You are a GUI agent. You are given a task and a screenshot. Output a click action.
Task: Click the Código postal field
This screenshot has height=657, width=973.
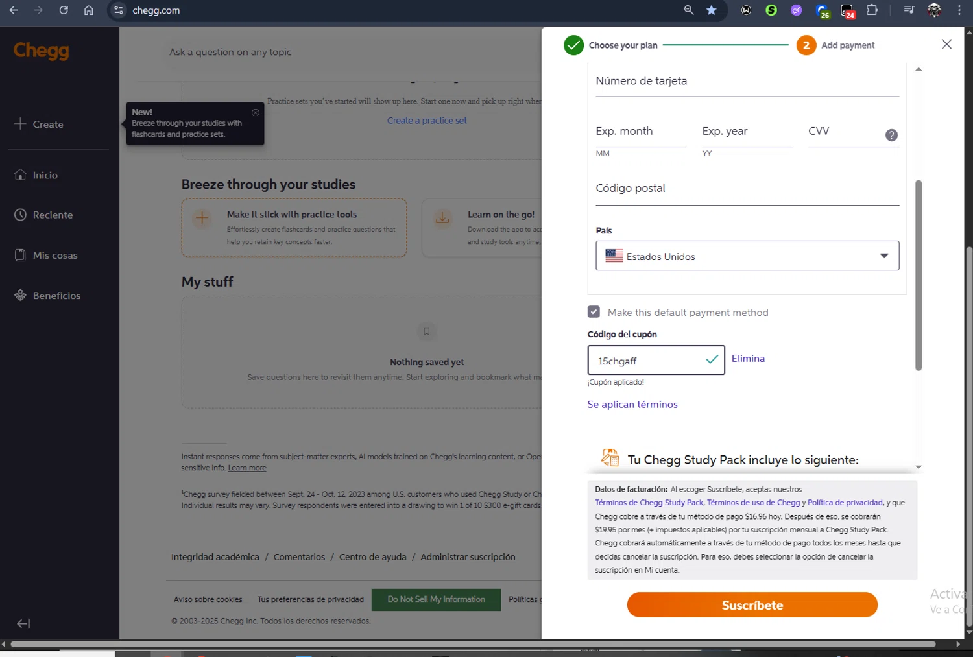click(x=747, y=189)
